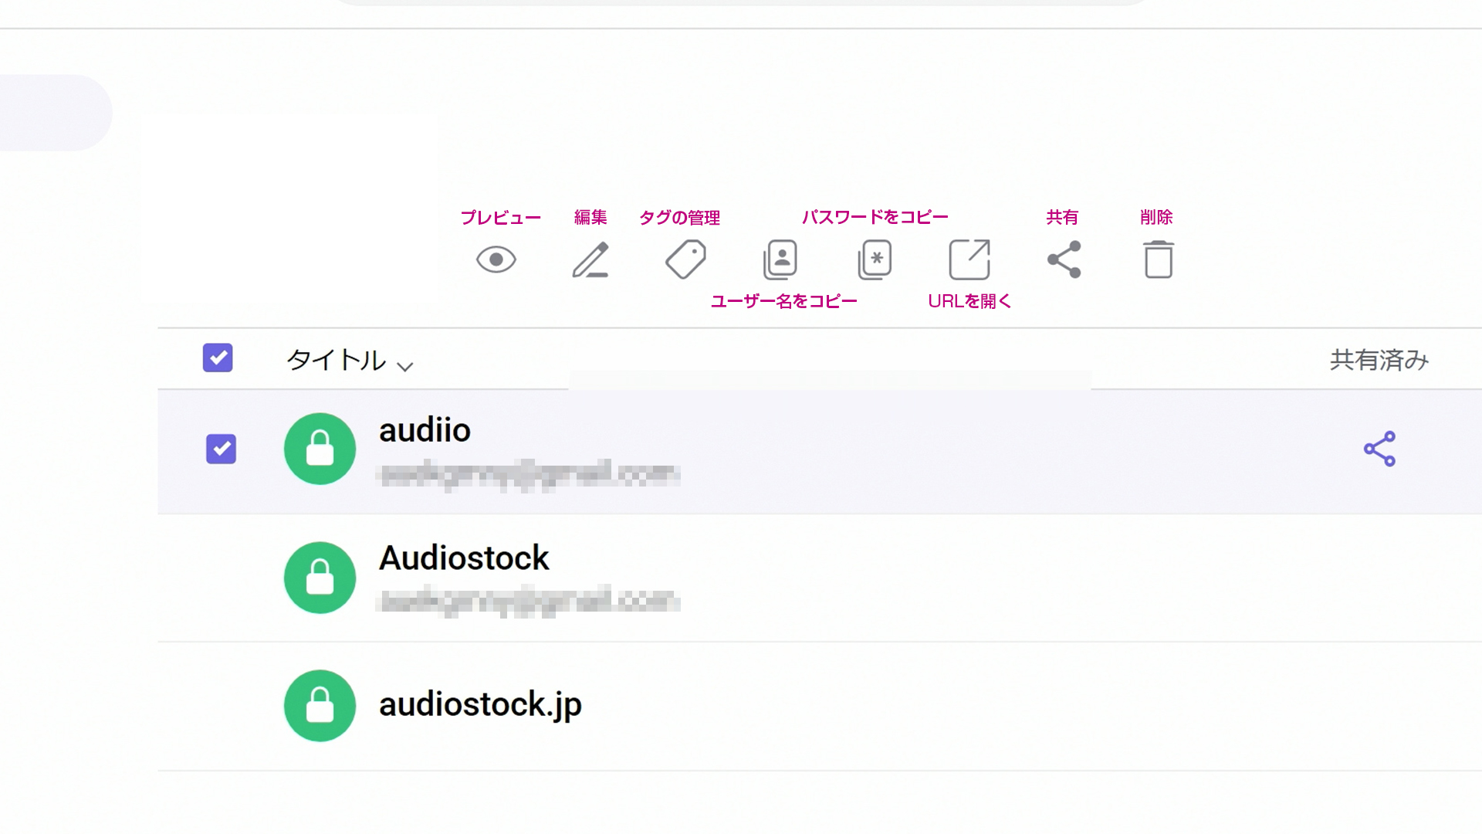Sort by タイトル column dropdown chevron
The image size is (1482, 834).
click(x=405, y=366)
